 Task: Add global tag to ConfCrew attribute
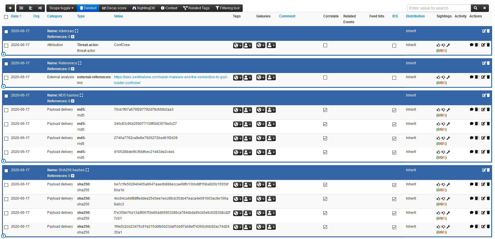tap(237, 45)
